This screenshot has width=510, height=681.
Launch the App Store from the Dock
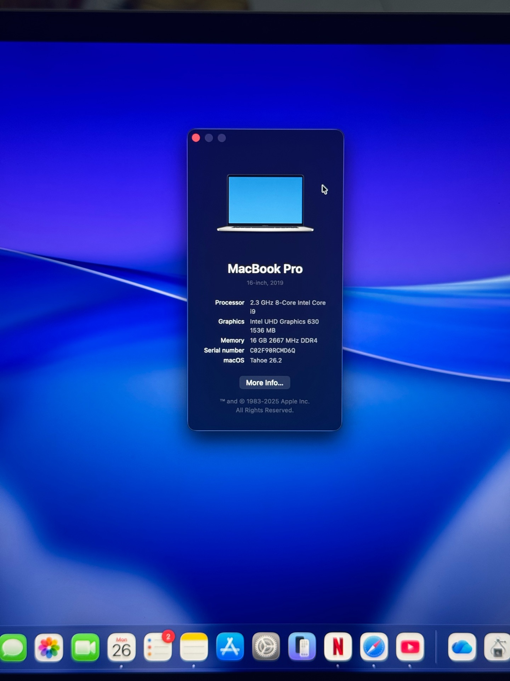(230, 647)
